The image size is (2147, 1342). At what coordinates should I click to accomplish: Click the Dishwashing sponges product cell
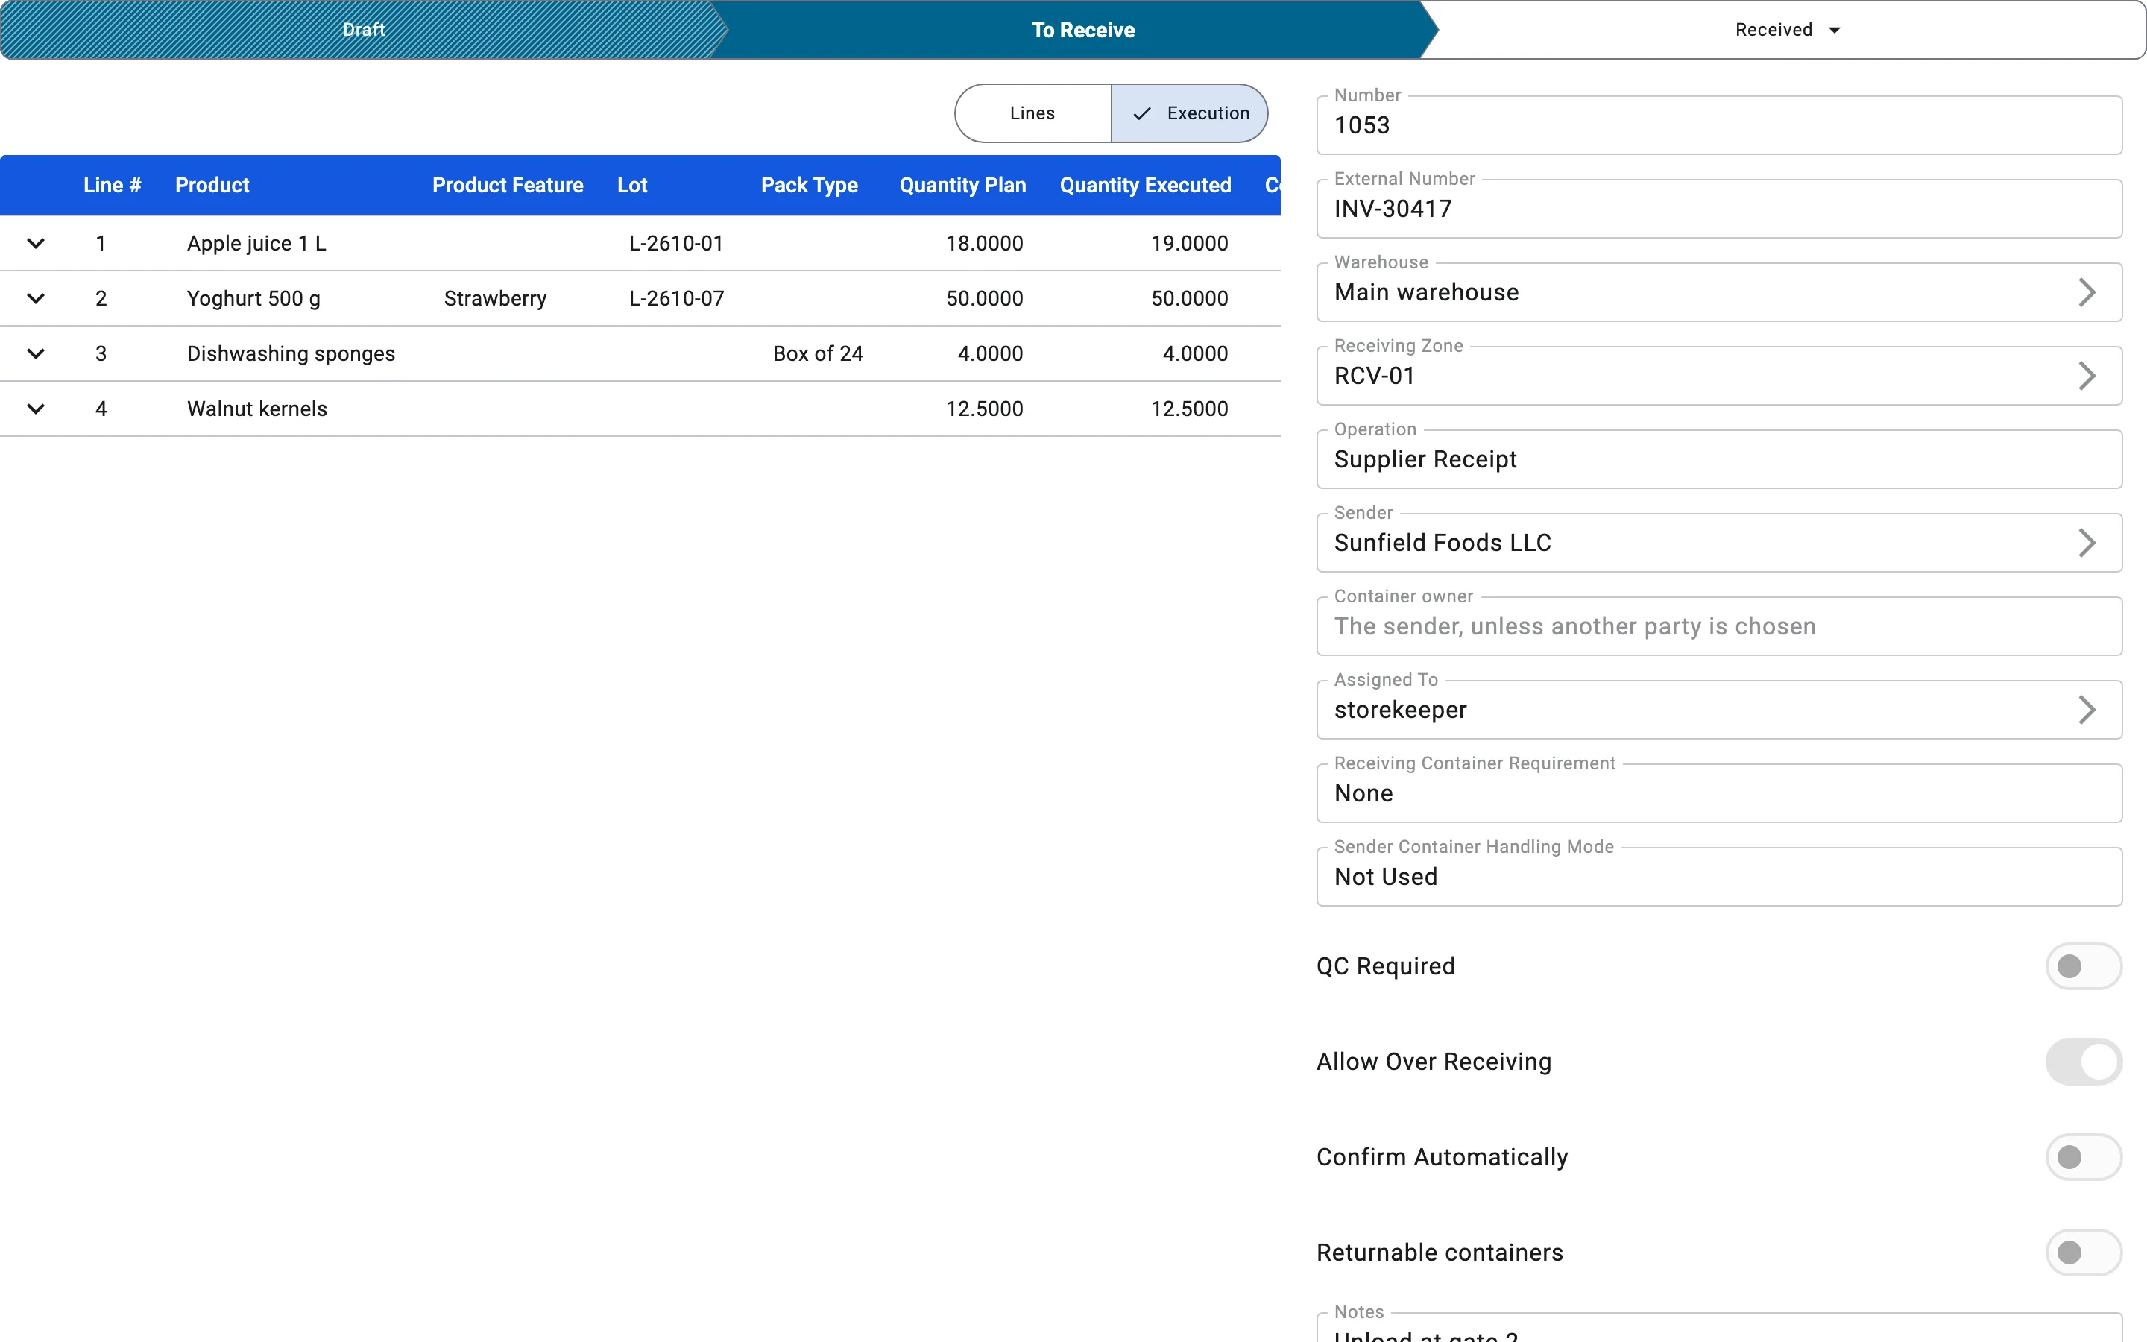click(x=291, y=353)
